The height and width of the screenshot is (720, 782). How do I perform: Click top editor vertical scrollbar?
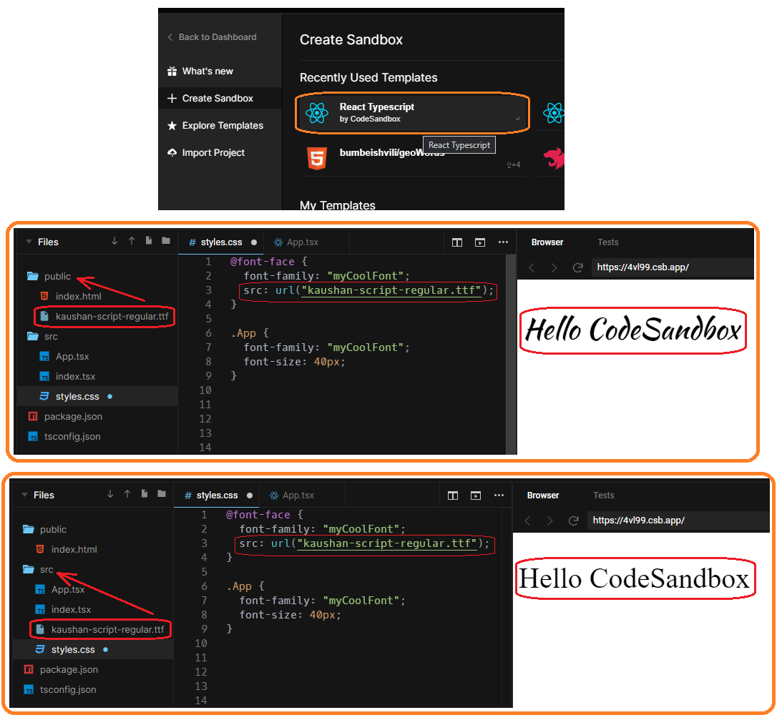tap(511, 354)
